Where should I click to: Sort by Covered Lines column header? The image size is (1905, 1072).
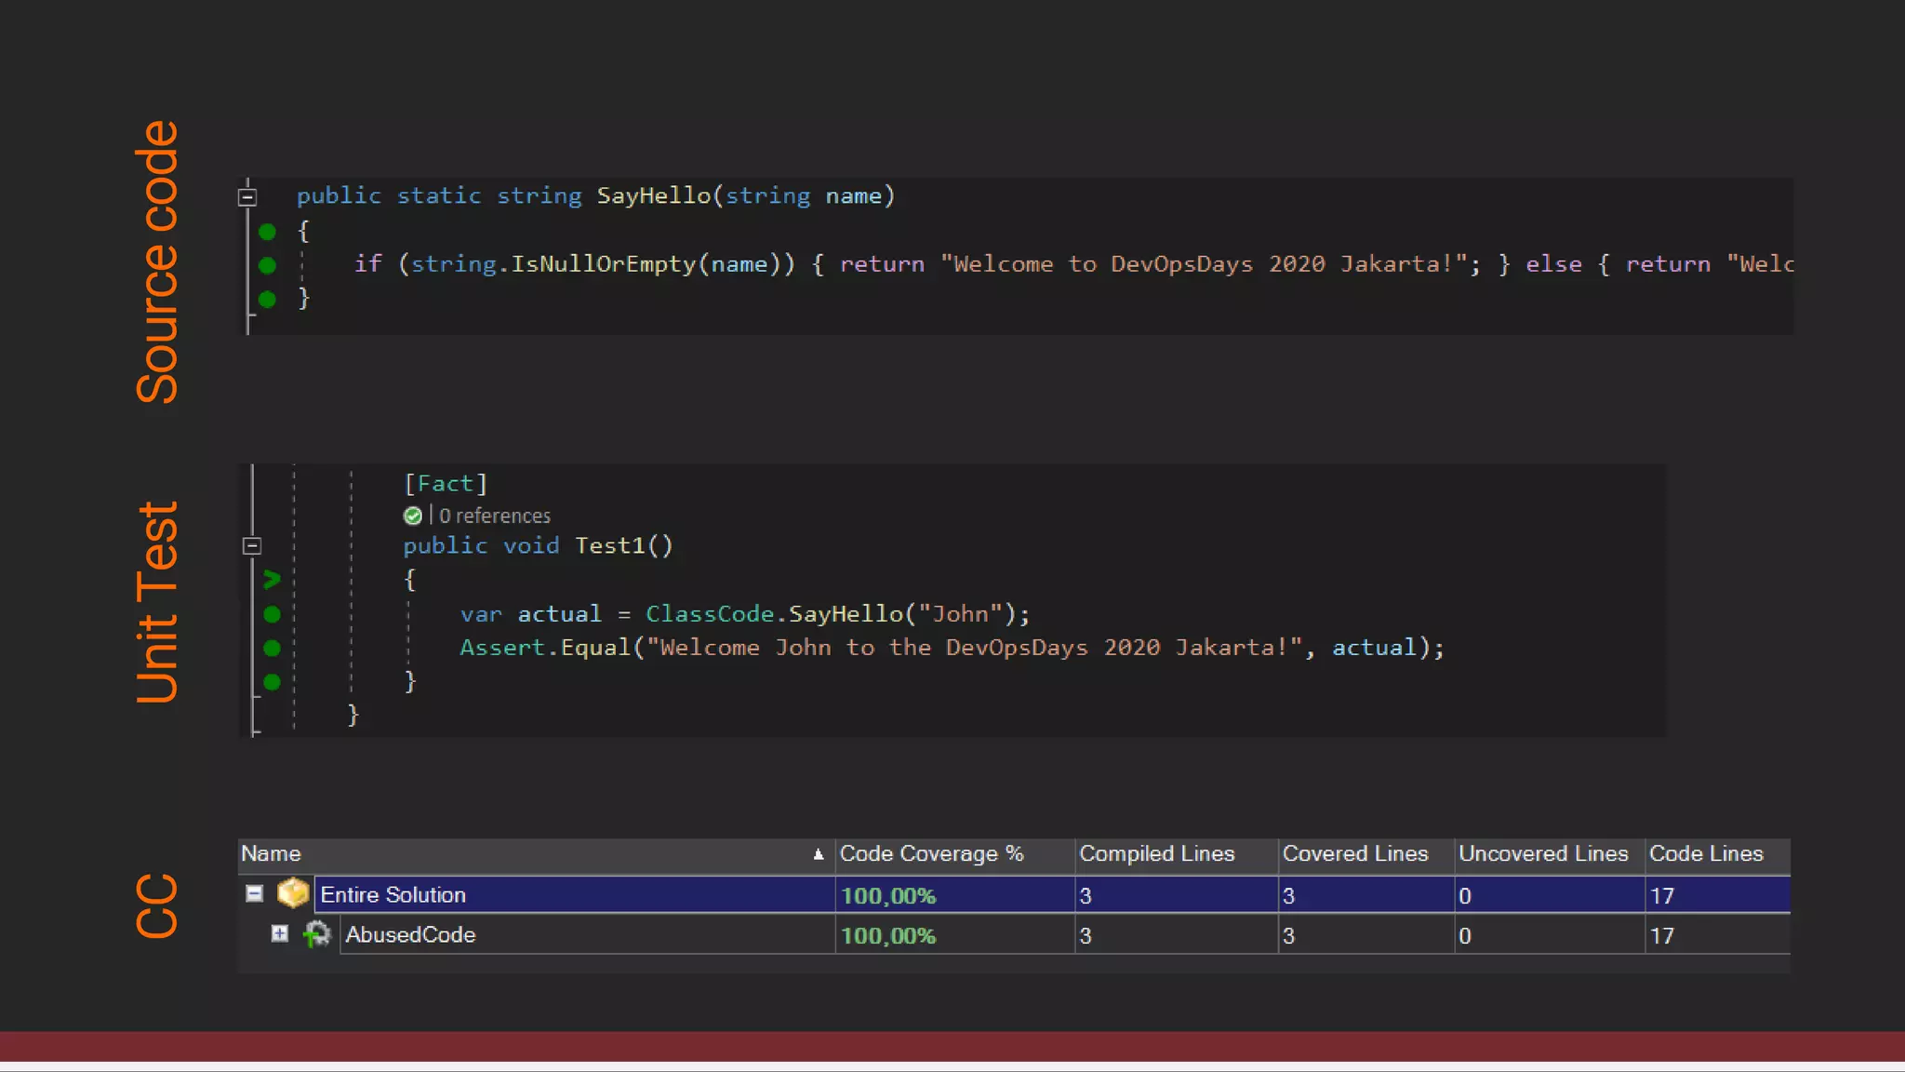1365,854
